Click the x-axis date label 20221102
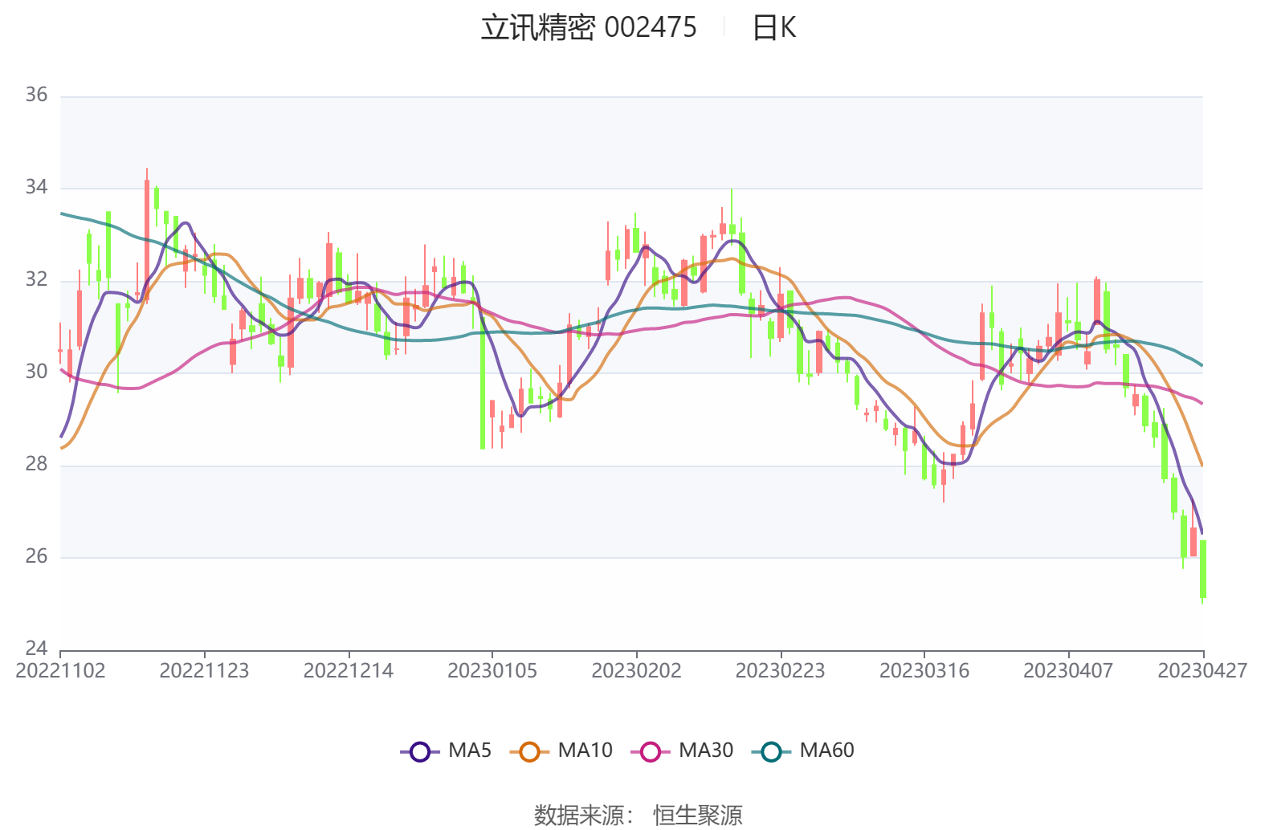The image size is (1277, 830). (60, 670)
